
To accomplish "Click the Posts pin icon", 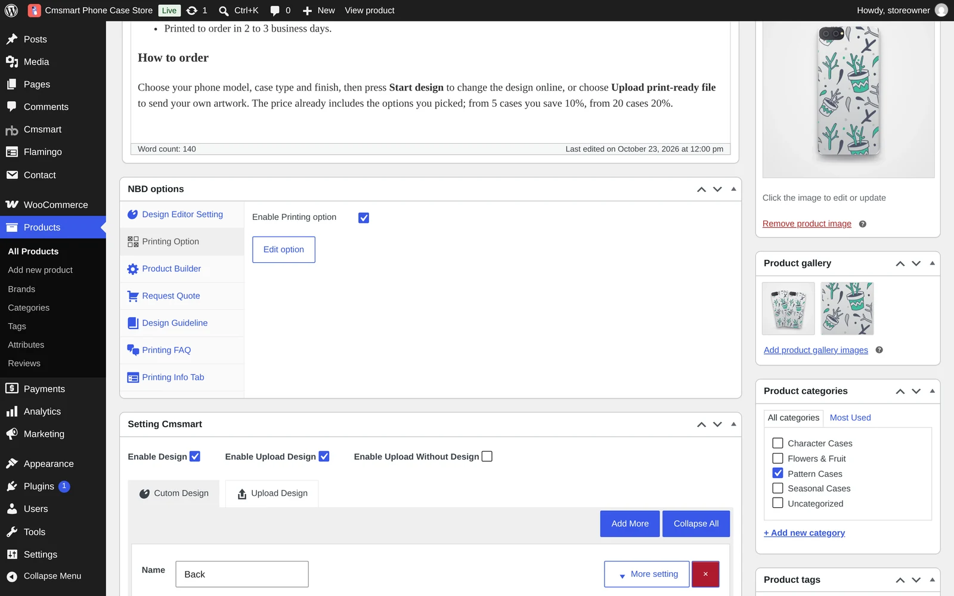I will [x=12, y=39].
